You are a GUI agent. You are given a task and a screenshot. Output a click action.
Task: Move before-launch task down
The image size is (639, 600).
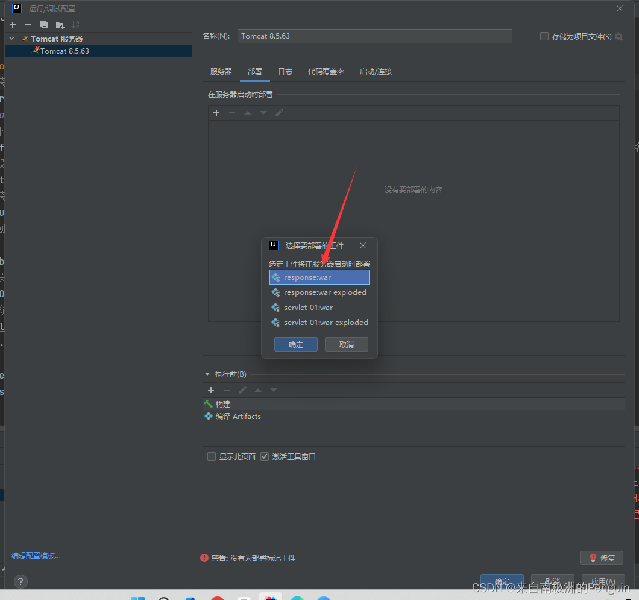coord(274,390)
